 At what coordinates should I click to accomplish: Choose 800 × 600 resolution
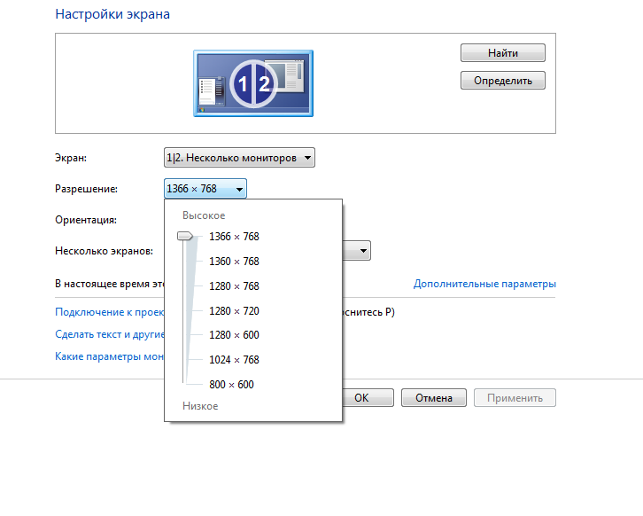[231, 385]
